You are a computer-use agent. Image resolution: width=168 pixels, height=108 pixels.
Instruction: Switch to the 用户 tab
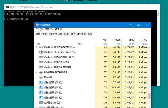73,34
